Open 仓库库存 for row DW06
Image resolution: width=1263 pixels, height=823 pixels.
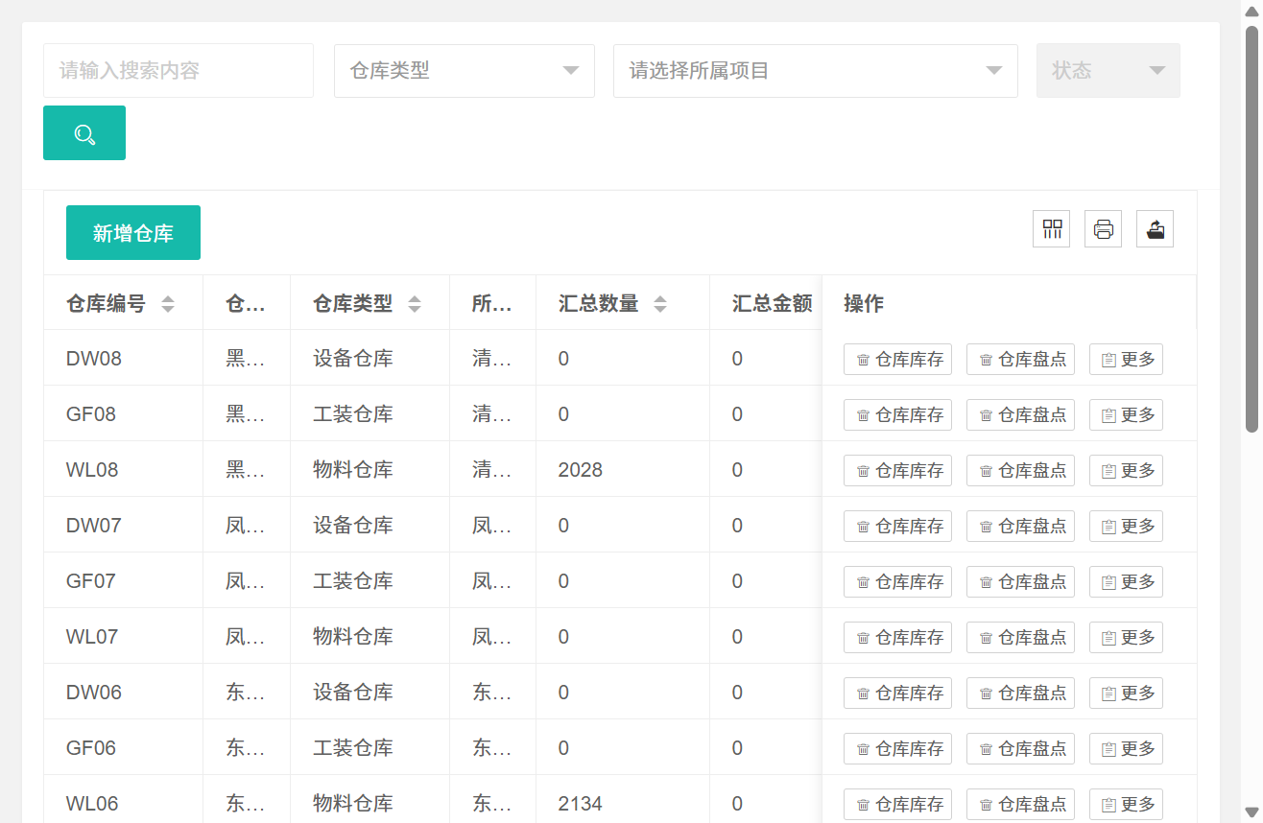click(x=898, y=694)
